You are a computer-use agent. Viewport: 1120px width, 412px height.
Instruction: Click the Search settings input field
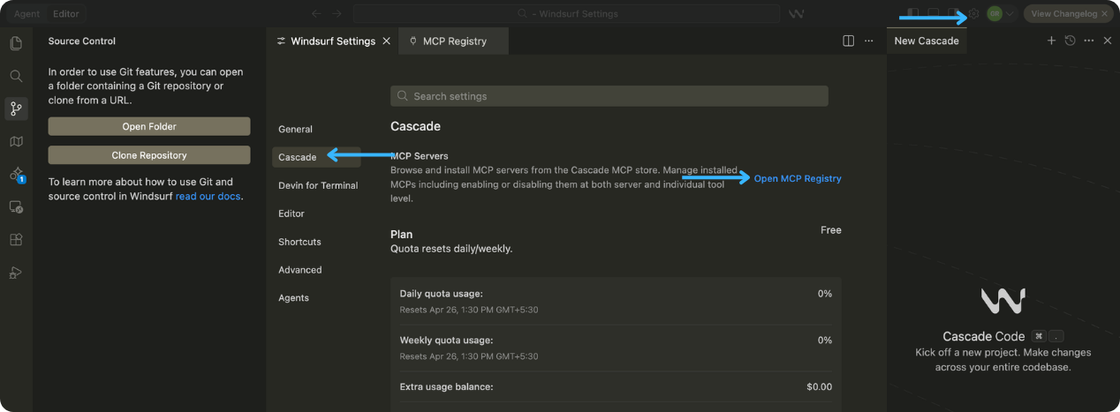(x=609, y=96)
